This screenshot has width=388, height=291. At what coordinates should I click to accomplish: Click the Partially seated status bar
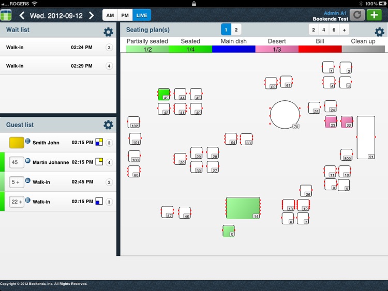147,49
